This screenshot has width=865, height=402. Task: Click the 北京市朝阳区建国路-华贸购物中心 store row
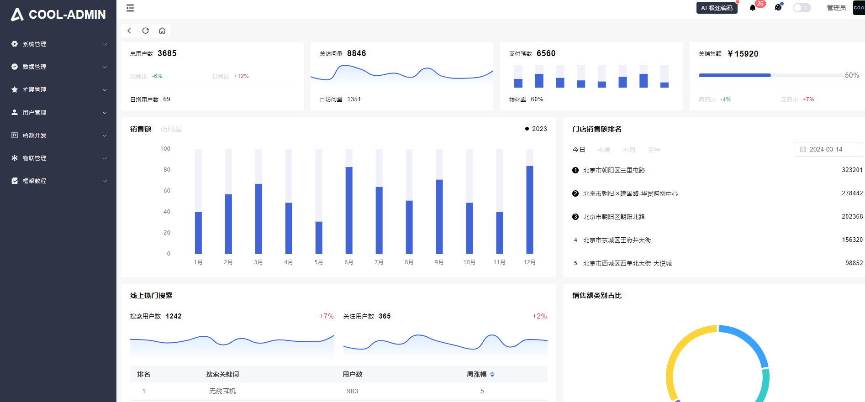(717, 193)
